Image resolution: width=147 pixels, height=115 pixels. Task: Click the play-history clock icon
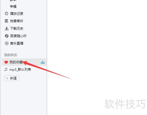coord(7,14)
